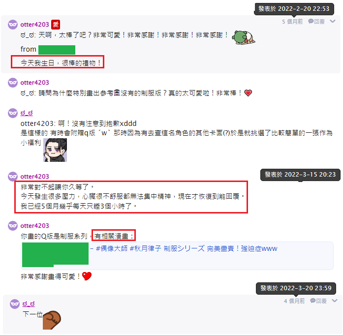
Task: Click the brown fist emoticon by 下一位
Action: click(x=52, y=320)
